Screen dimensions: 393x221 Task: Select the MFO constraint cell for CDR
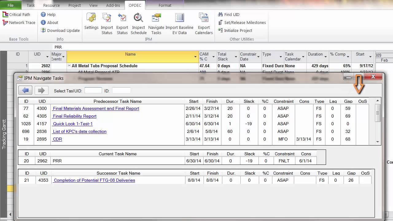(x=283, y=139)
